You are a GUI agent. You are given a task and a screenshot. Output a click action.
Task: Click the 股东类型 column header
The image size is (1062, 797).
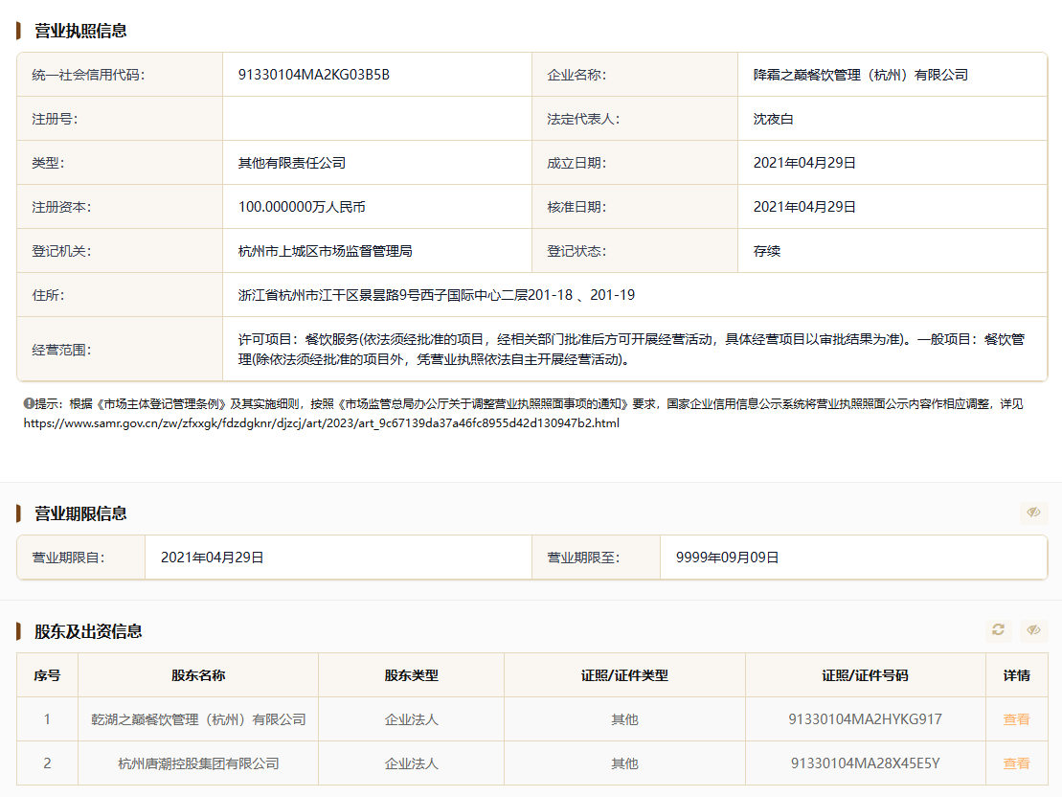pyautogui.click(x=411, y=675)
